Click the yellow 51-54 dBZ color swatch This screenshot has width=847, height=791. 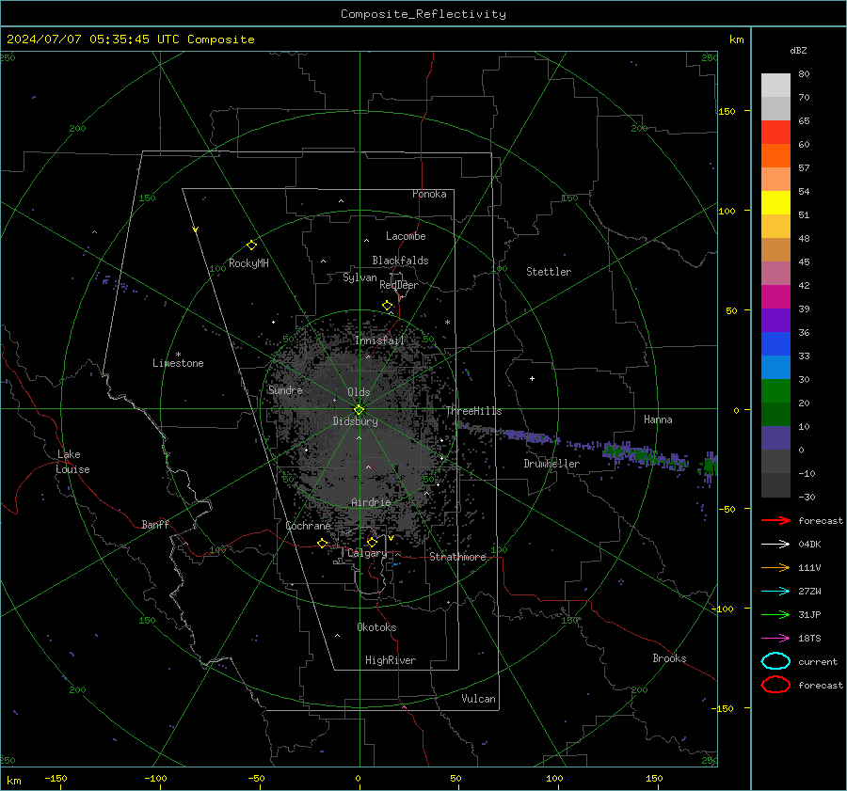775,203
